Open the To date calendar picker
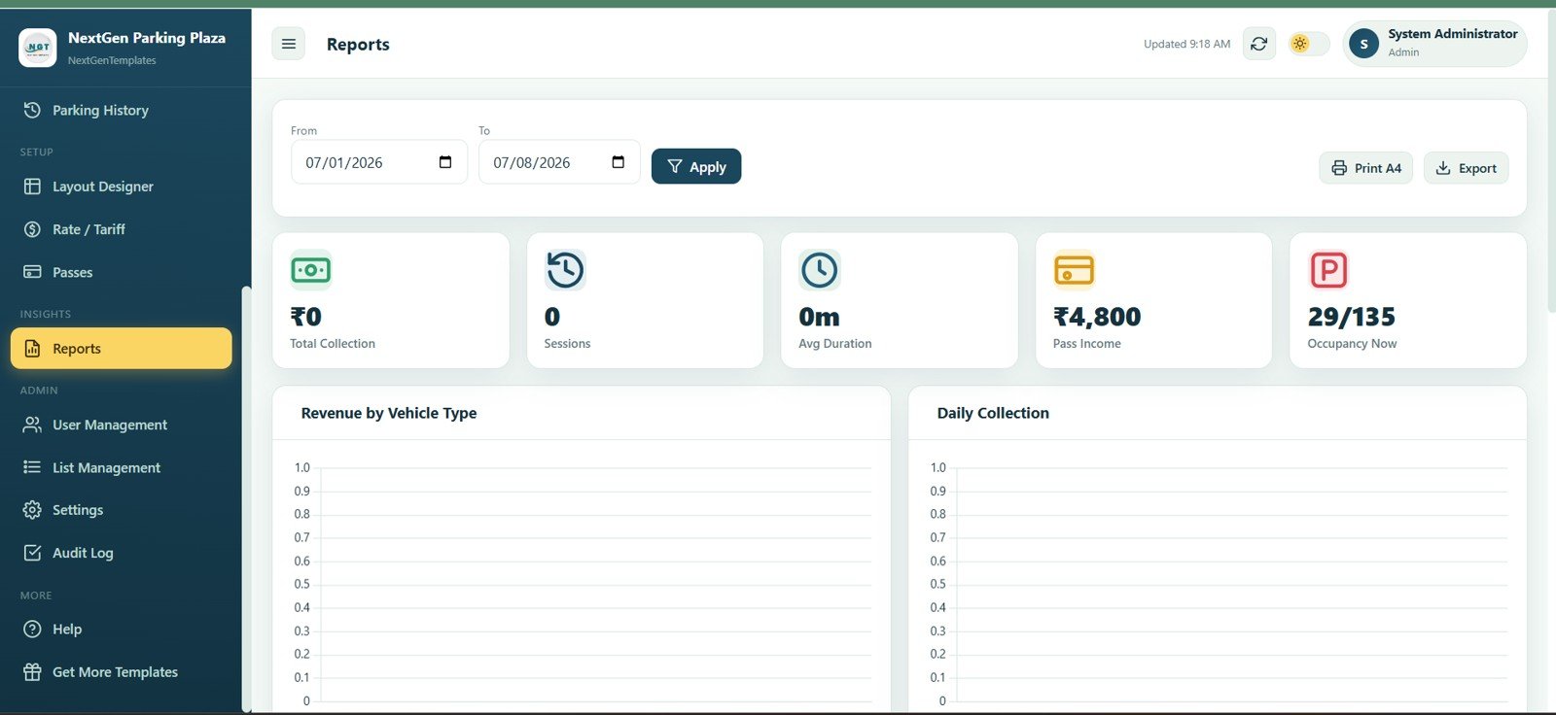The width and height of the screenshot is (1556, 715). point(618,162)
